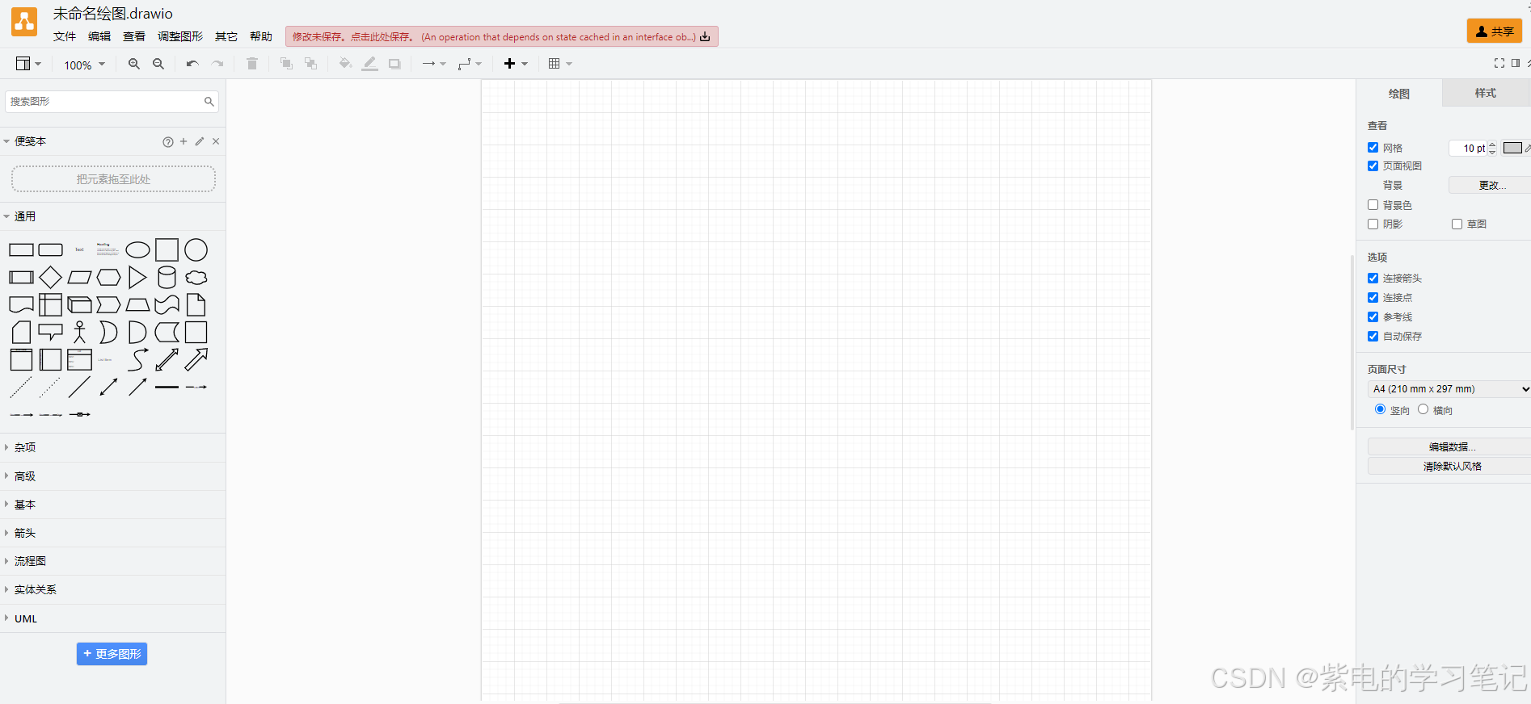Select the curved S connector shape
The height and width of the screenshot is (704, 1531).
point(137,359)
